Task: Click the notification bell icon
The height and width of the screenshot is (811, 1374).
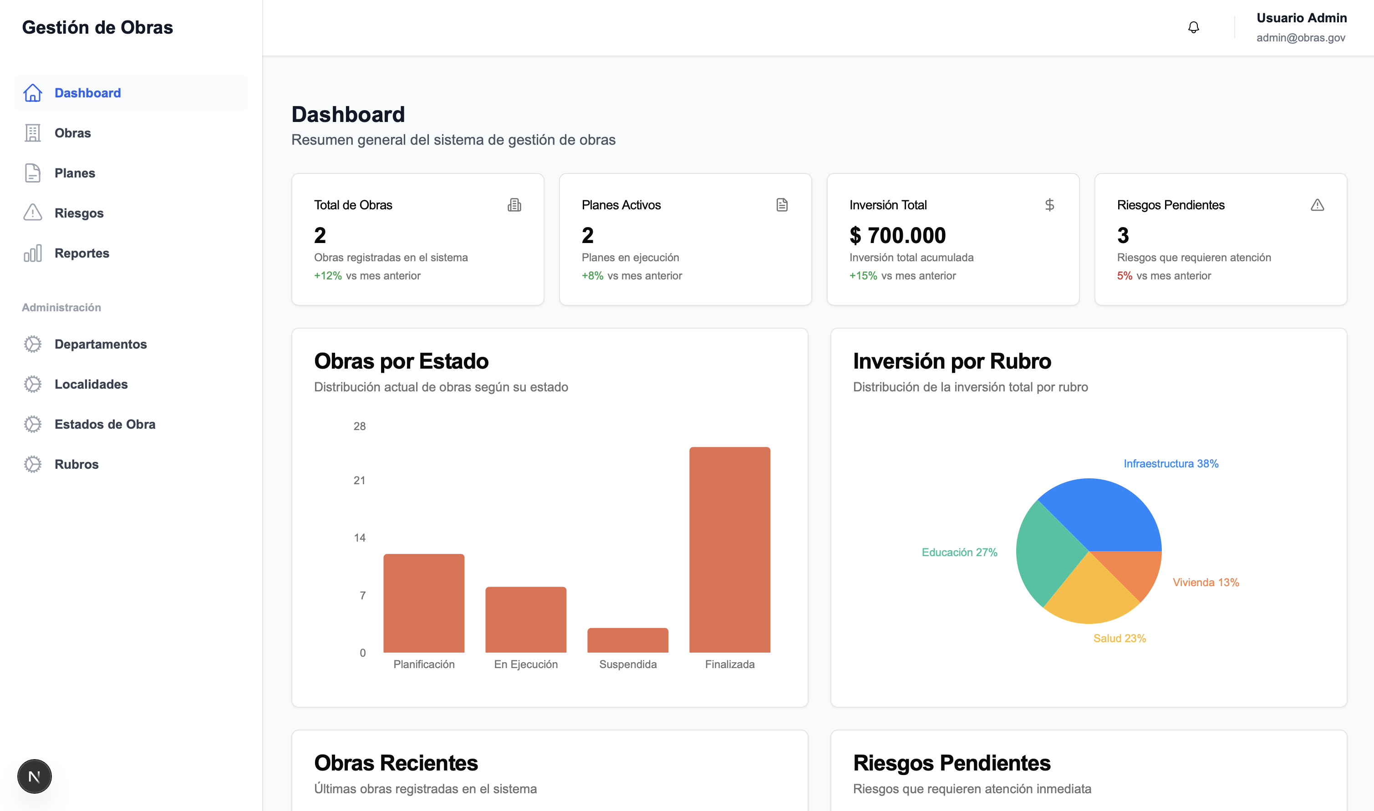Action: [1194, 27]
